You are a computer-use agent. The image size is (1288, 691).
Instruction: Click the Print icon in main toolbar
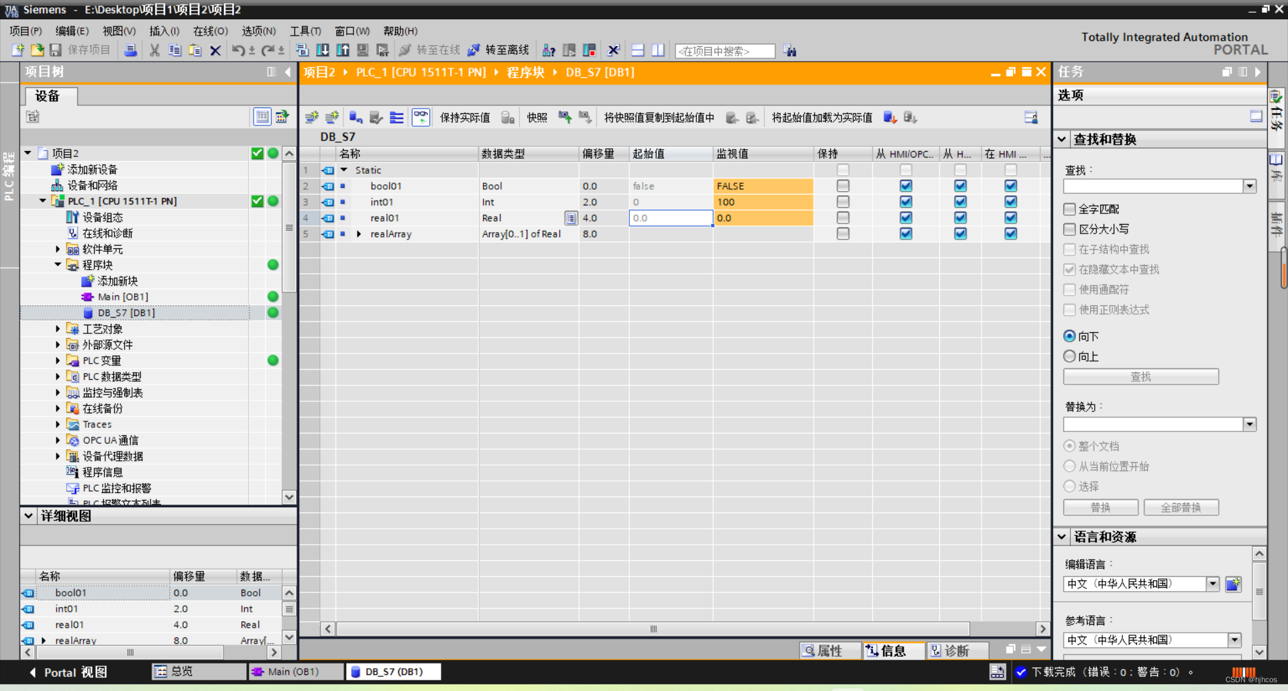(x=131, y=50)
